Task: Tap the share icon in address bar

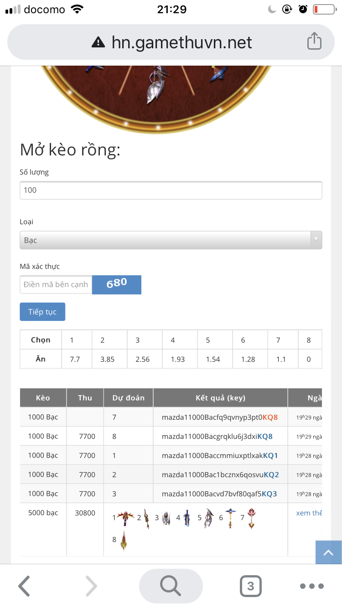Action: [314, 42]
